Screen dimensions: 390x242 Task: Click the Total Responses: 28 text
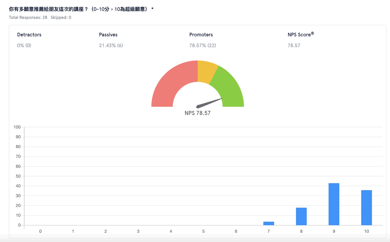(28, 18)
